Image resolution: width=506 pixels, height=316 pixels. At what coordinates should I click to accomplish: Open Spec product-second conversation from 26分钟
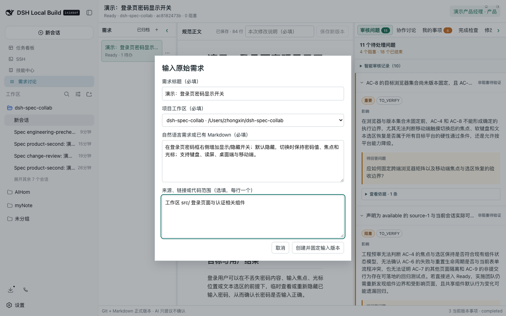pyautogui.click(x=49, y=168)
